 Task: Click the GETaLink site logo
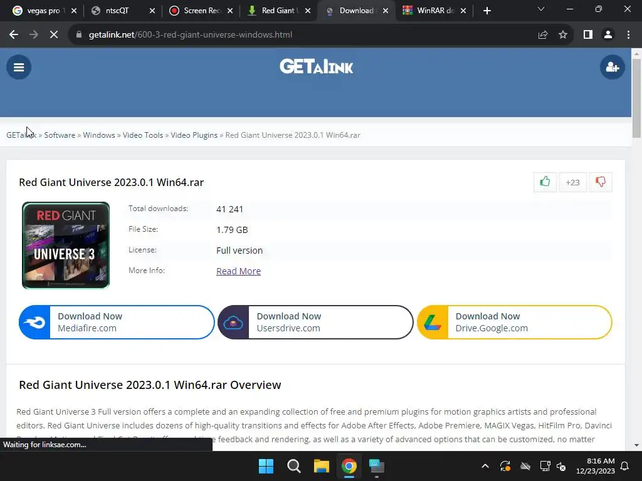tap(316, 66)
